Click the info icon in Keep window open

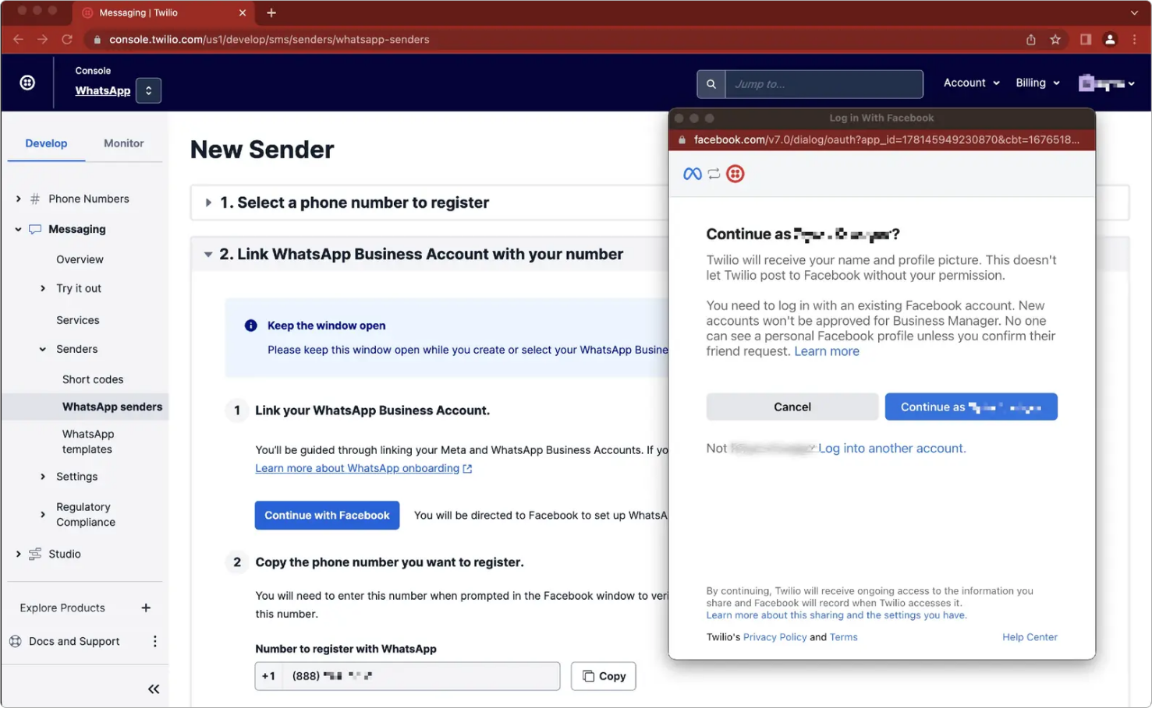(250, 326)
